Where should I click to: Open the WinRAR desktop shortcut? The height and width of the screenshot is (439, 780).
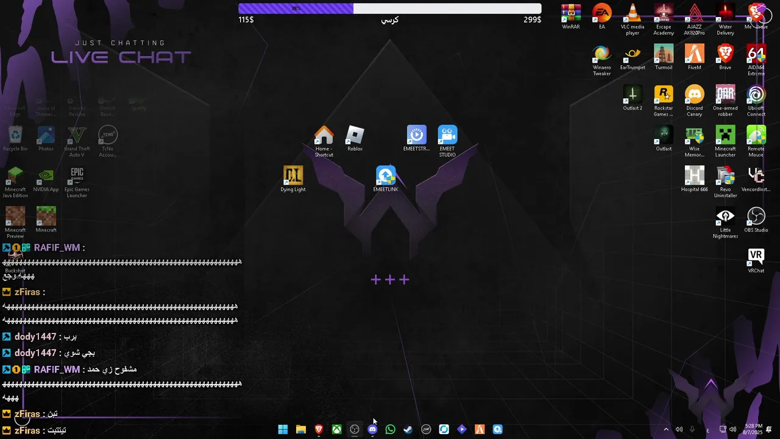(x=571, y=17)
